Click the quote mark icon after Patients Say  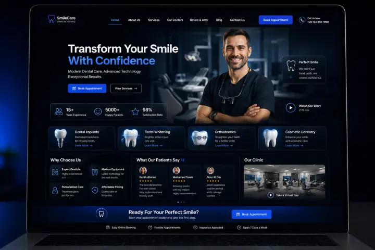click(x=183, y=160)
